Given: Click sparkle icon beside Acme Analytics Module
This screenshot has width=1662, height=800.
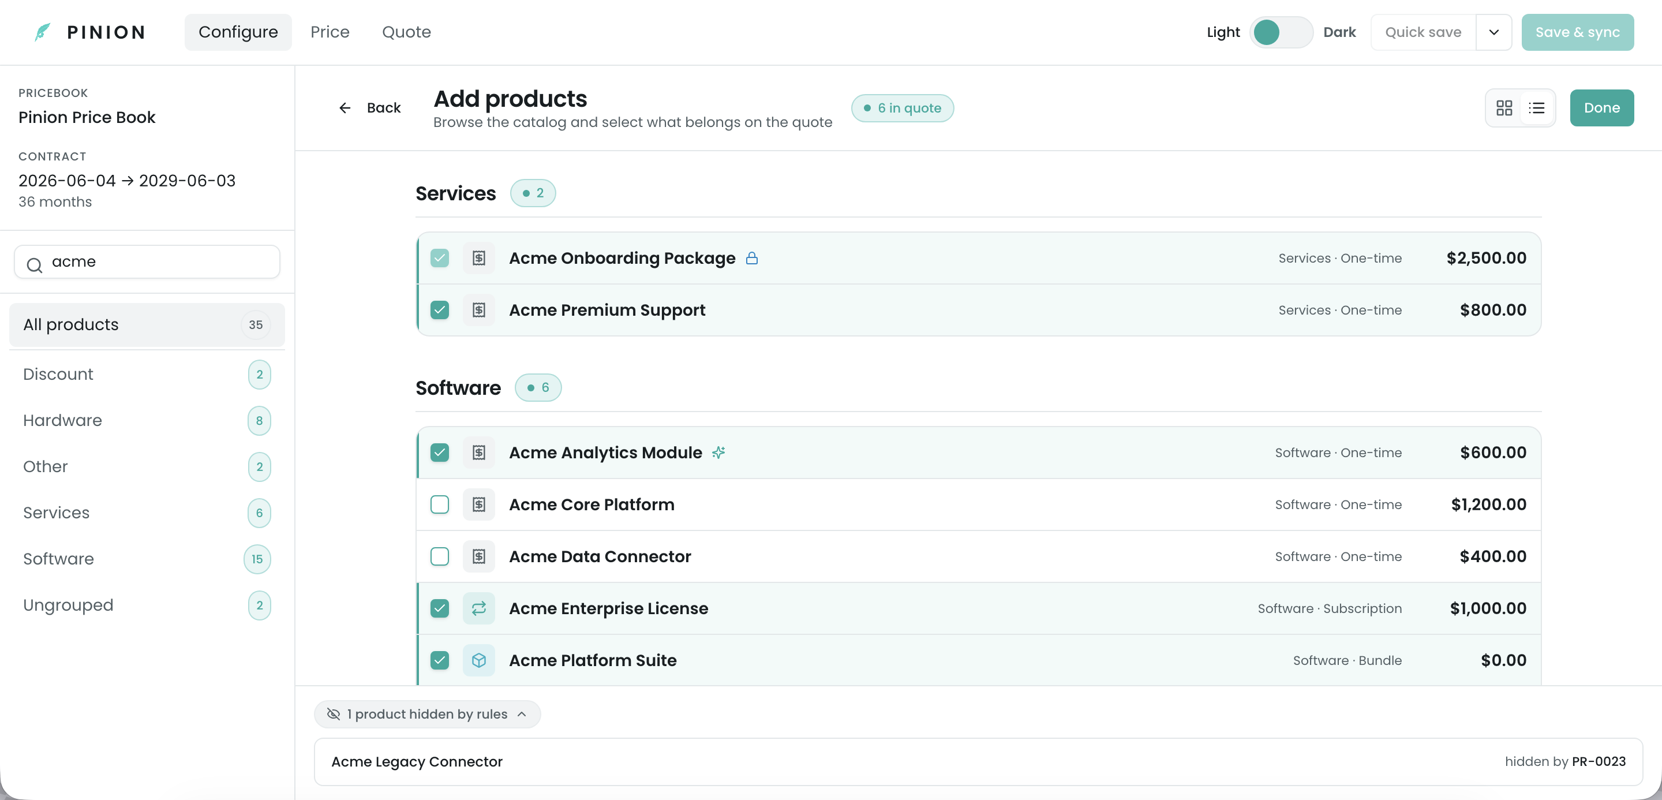Looking at the screenshot, I should [718, 453].
